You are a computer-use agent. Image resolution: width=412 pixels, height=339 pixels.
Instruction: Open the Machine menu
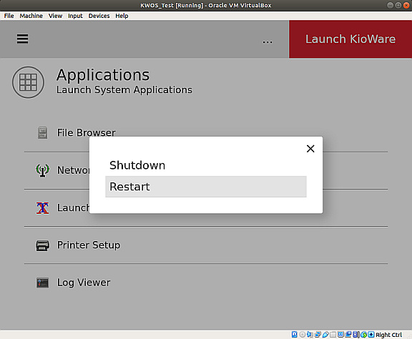point(31,16)
